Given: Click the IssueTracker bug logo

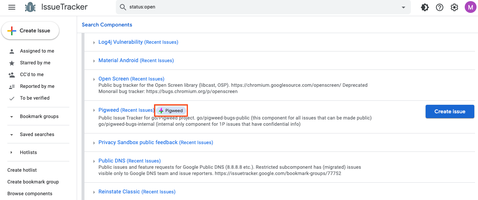Looking at the screenshot, I should [x=30, y=7].
